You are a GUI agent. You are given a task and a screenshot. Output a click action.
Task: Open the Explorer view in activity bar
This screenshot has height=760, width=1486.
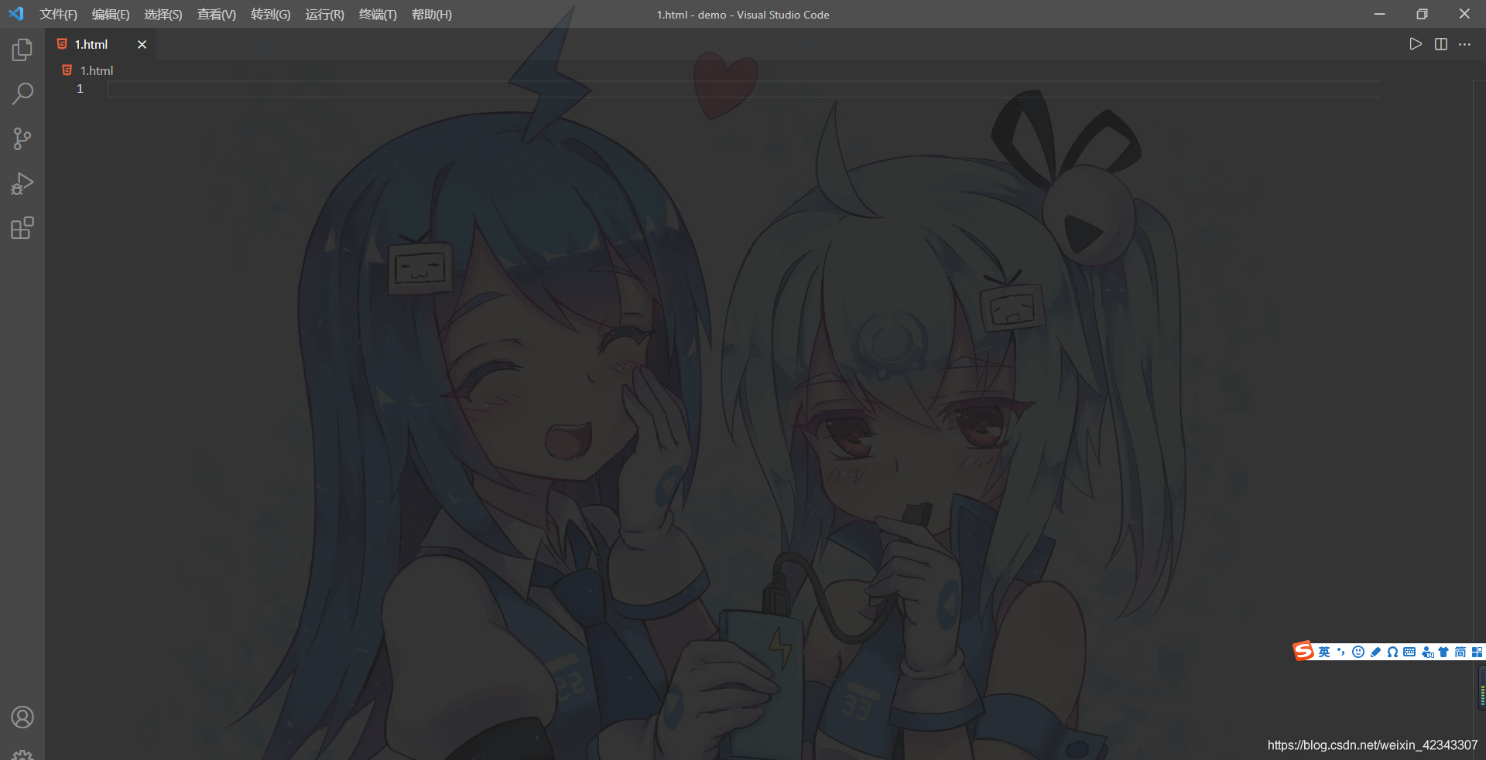[22, 49]
